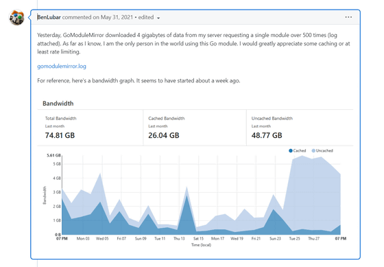The width and height of the screenshot is (384, 267).
Task: Click the Mon 03 x-axis label
Action: point(83,239)
